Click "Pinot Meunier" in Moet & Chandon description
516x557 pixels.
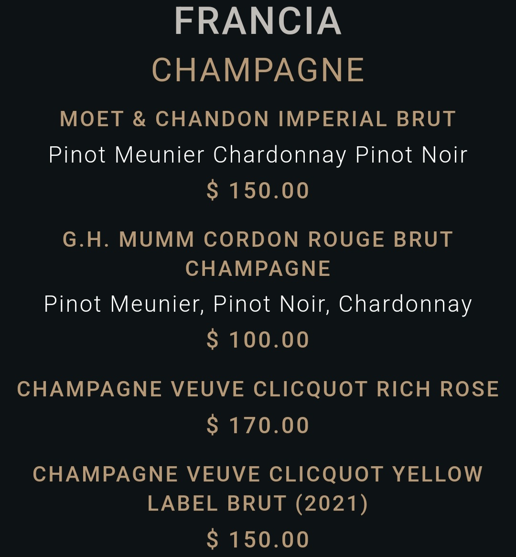(127, 155)
